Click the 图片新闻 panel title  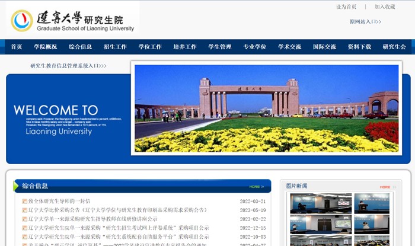(x=296, y=186)
